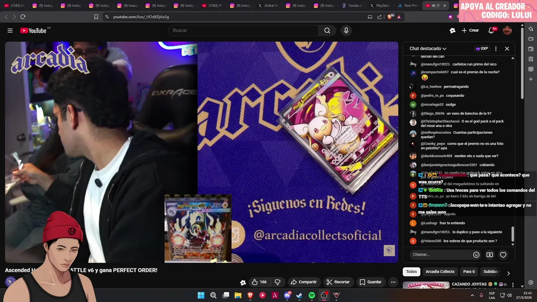Open Brave browser from the taskbar
Viewport: 537px width, 302px height.
[x=250, y=295]
